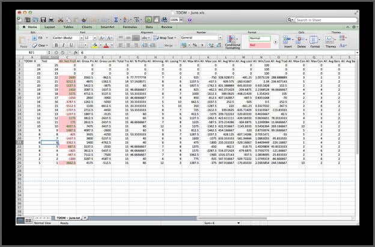The height and width of the screenshot is (247, 375).
Task: Apply the pink Bad cell style
Action: click(260, 45)
